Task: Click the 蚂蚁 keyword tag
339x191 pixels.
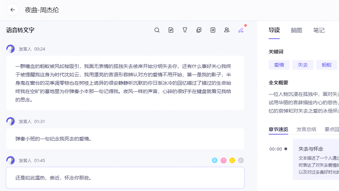Action: click(327, 65)
